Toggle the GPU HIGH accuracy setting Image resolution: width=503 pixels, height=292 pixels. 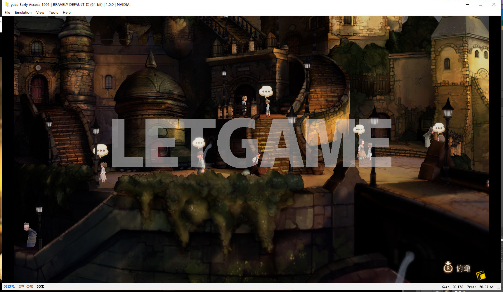[x=25, y=286]
